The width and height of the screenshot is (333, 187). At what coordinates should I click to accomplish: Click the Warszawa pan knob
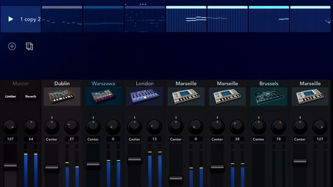[93, 127]
